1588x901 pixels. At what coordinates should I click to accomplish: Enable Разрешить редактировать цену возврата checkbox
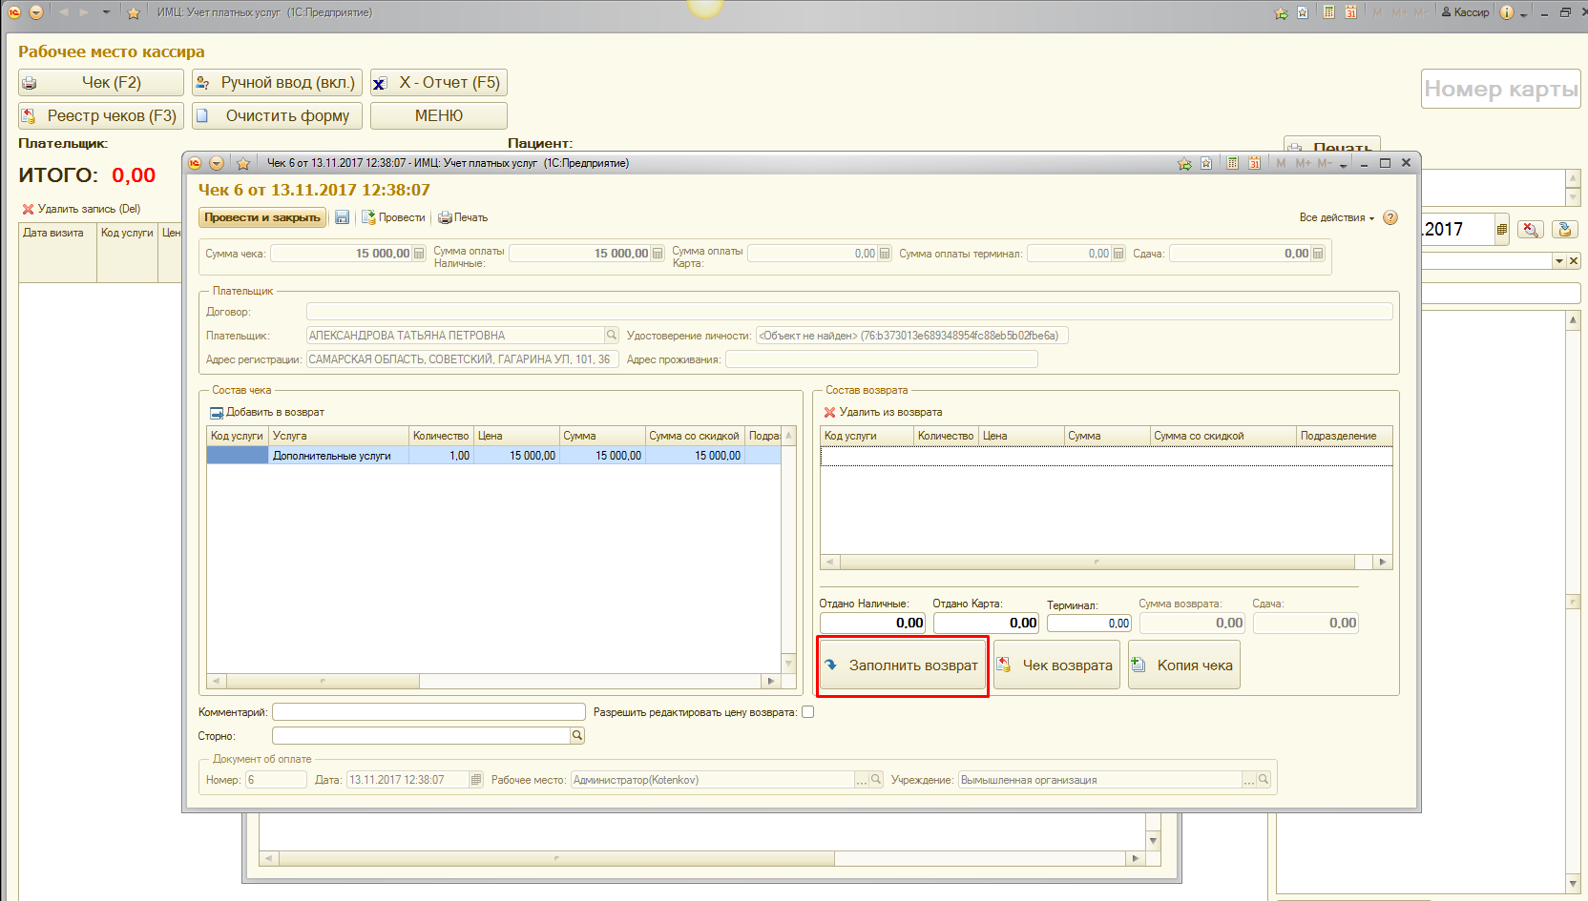click(x=807, y=712)
